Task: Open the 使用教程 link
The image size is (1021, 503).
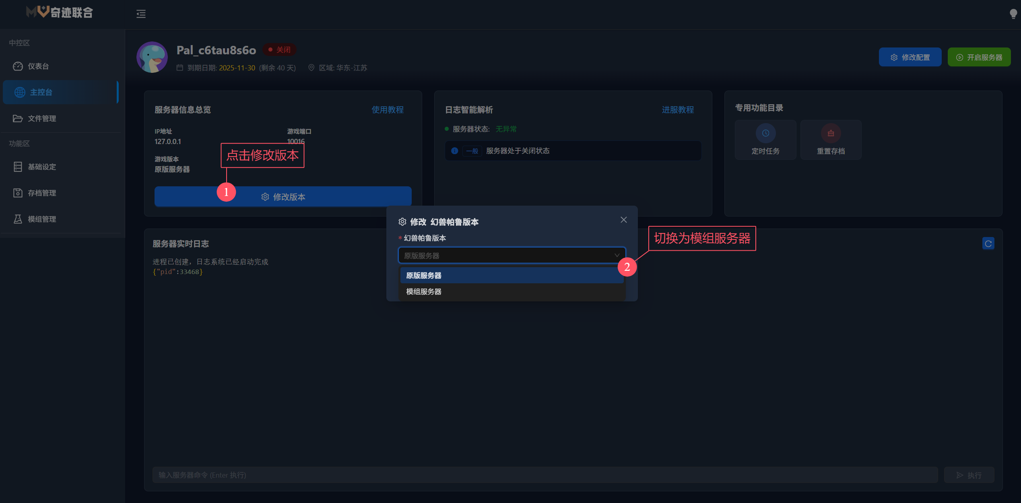Action: pos(387,109)
